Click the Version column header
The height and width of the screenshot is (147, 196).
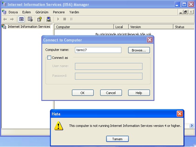pos(150,27)
